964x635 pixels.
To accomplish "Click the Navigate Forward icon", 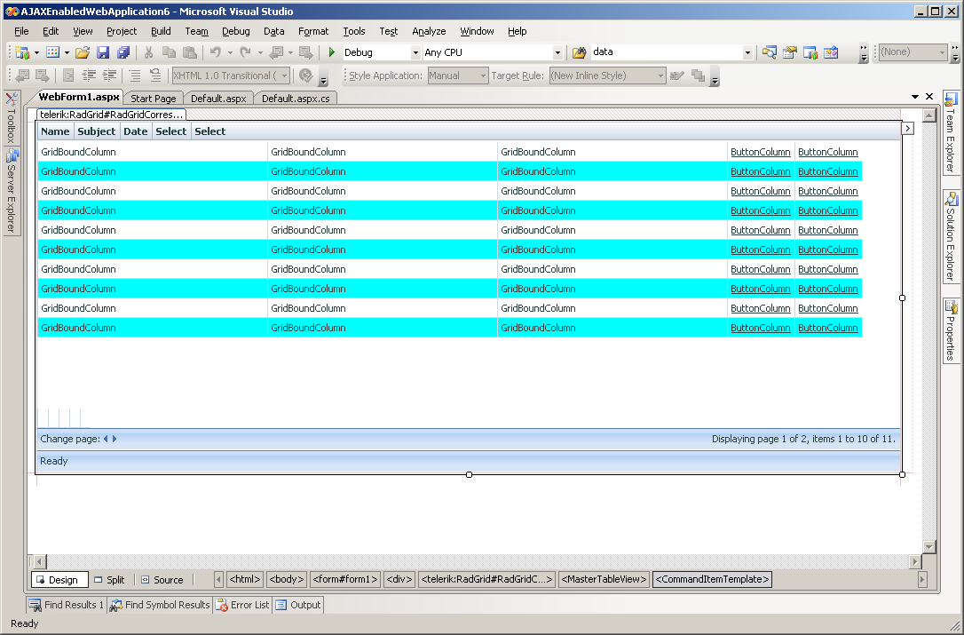I will (x=305, y=52).
